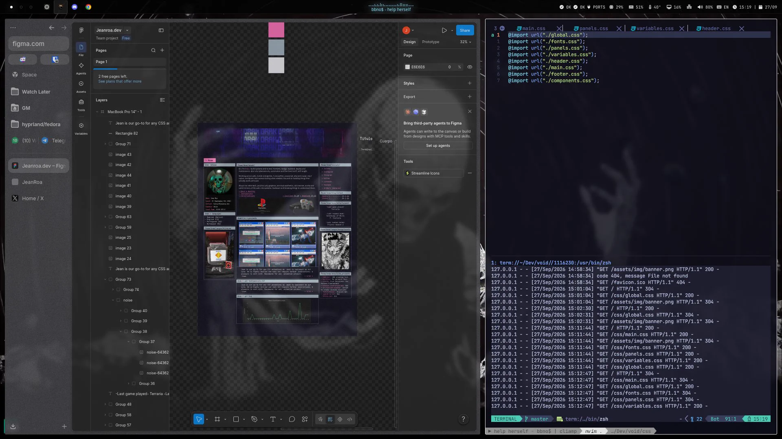Image resolution: width=782 pixels, height=439 pixels.
Task: Select the image 43 layer
Action: pos(123,155)
